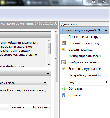
Task: Click the Начало вып column header
Action: click(40, 107)
